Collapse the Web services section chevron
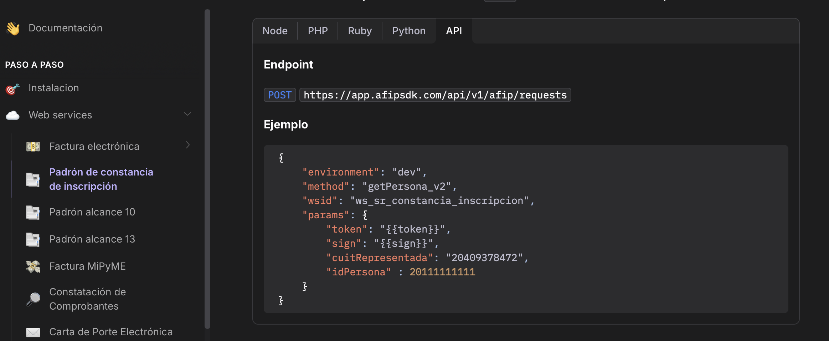 (187, 114)
